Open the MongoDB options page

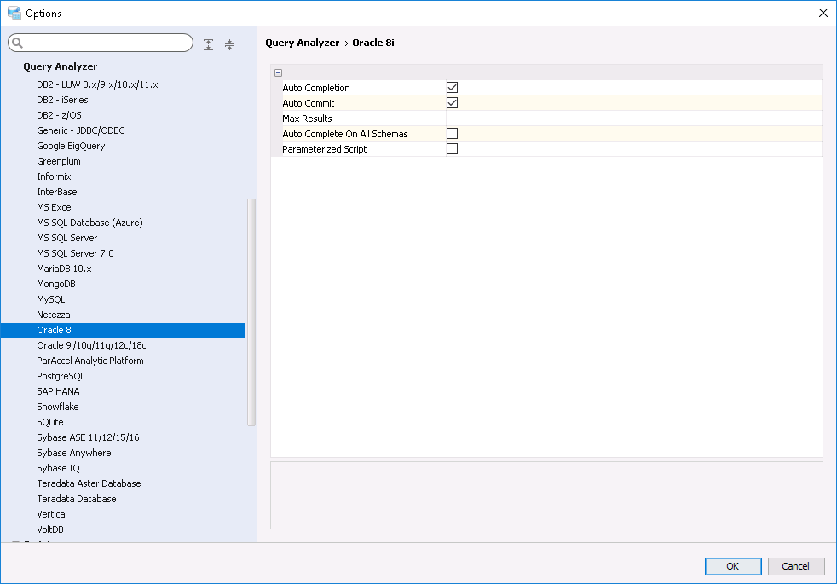coord(56,284)
